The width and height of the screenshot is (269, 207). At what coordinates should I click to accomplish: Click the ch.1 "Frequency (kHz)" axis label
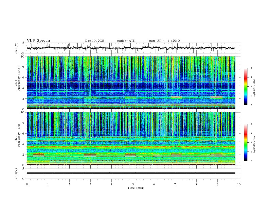(19, 79)
